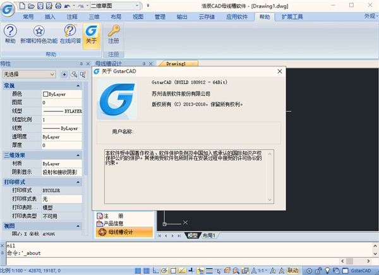Image resolution: width=379 pixels, height=275 pixels.
Task: Switch to the 插入 ribbon tab
Action: point(50,16)
